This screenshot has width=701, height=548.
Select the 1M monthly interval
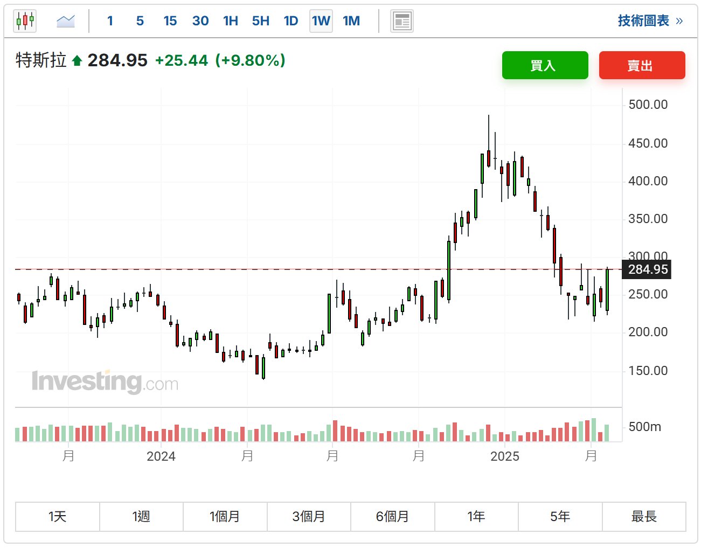(351, 21)
